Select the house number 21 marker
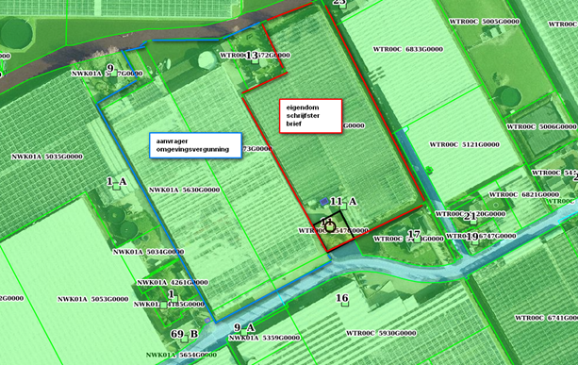 click(x=473, y=222)
